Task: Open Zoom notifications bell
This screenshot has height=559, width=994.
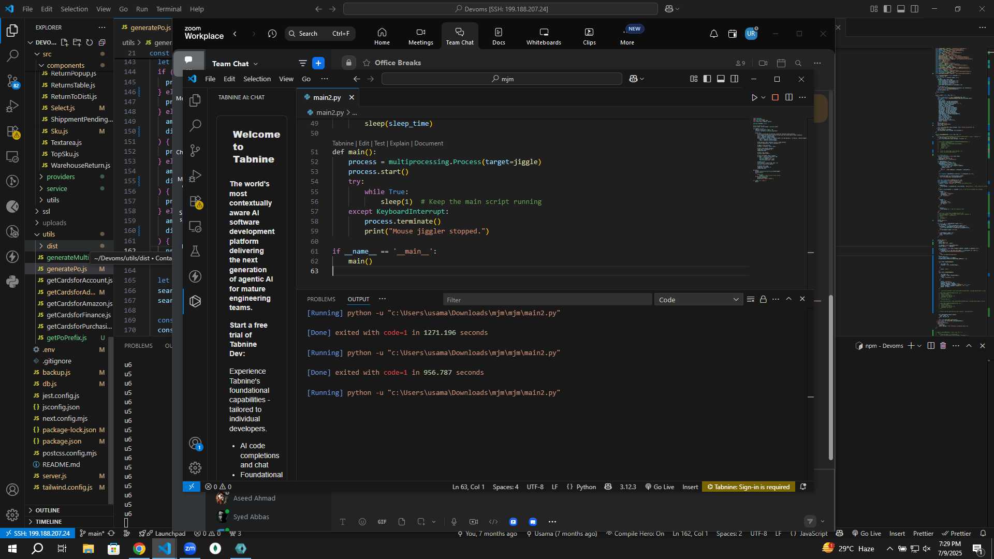Action: 713,34
